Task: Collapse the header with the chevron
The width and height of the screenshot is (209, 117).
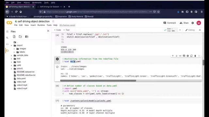Action: (200, 30)
